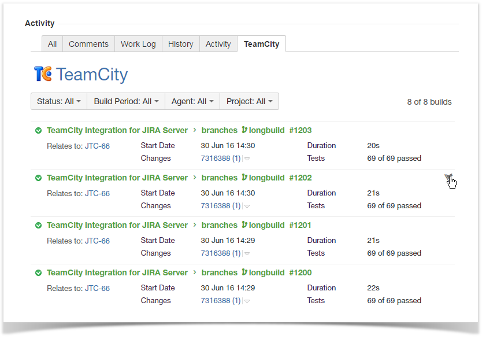Click green success icon for build #1203
Screen dimensions: 486x339
pos(38,131)
